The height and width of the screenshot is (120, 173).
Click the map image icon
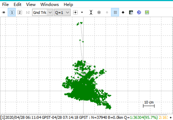point(131,12)
